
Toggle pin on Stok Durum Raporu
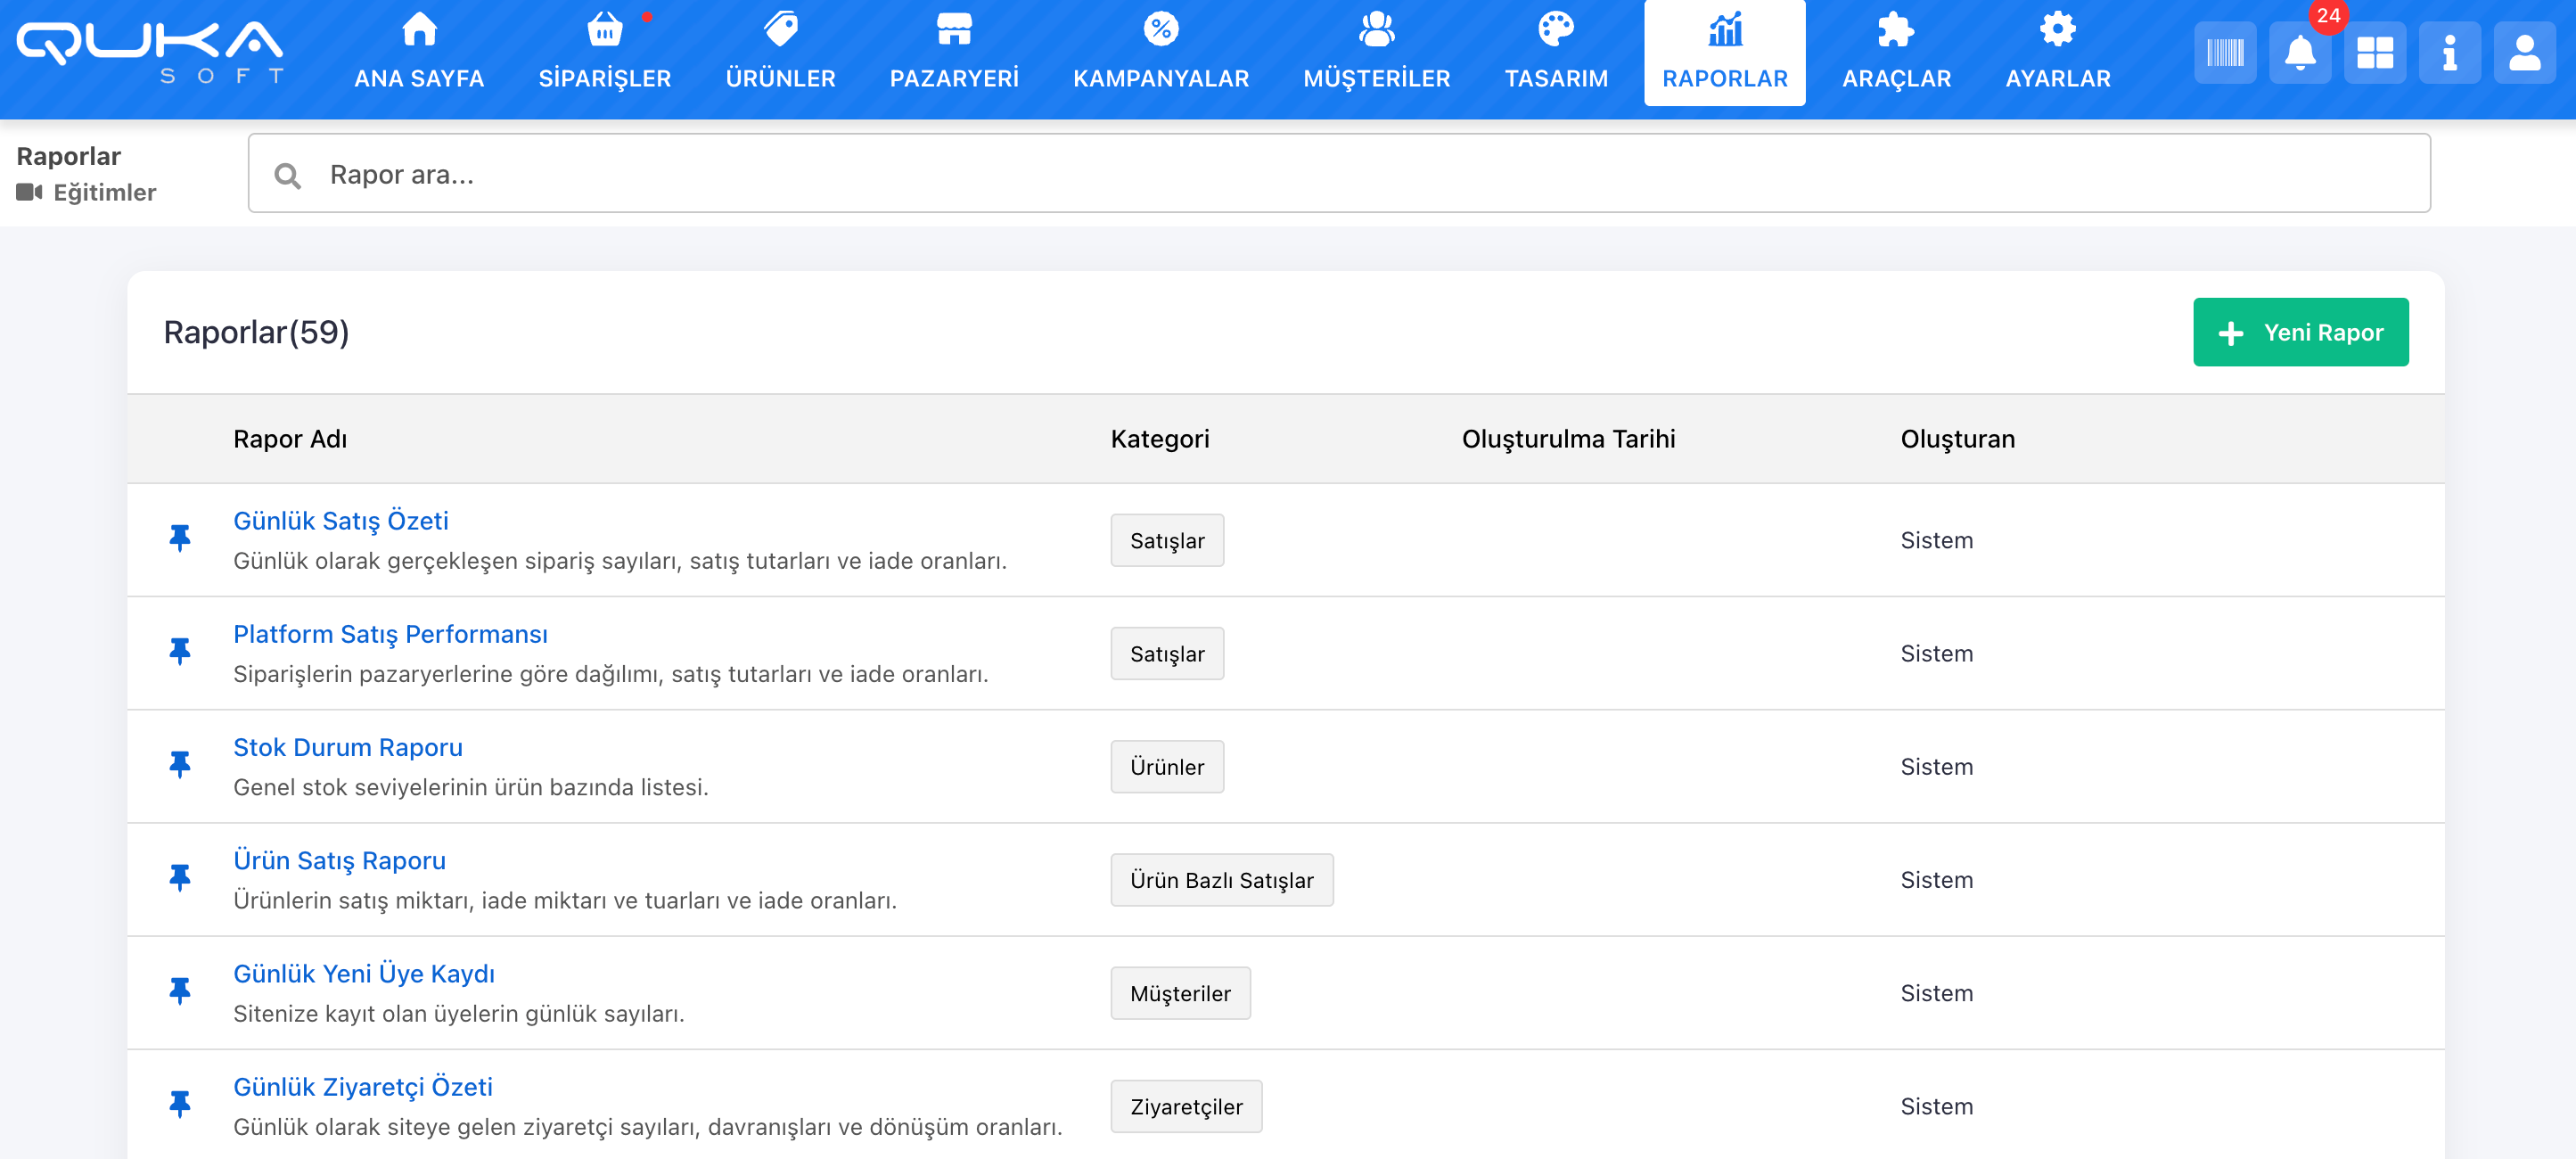pos(180,765)
